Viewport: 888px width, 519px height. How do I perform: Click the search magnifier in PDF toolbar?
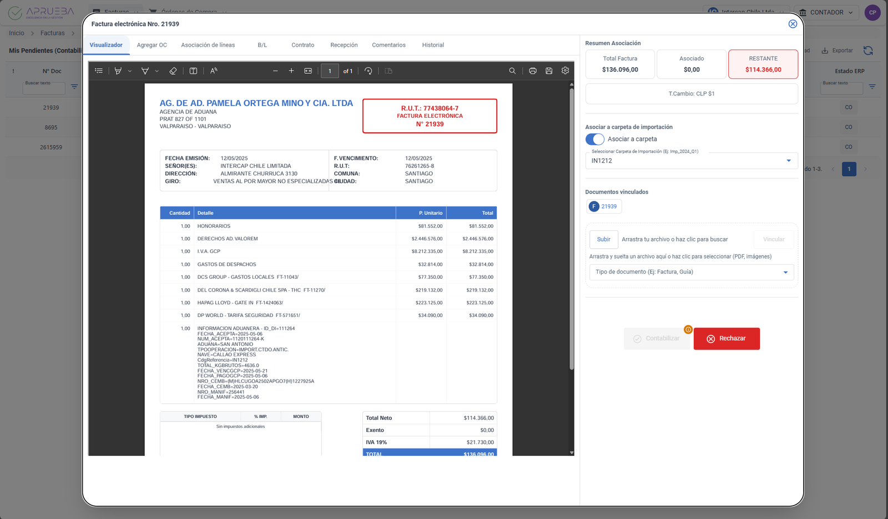512,71
